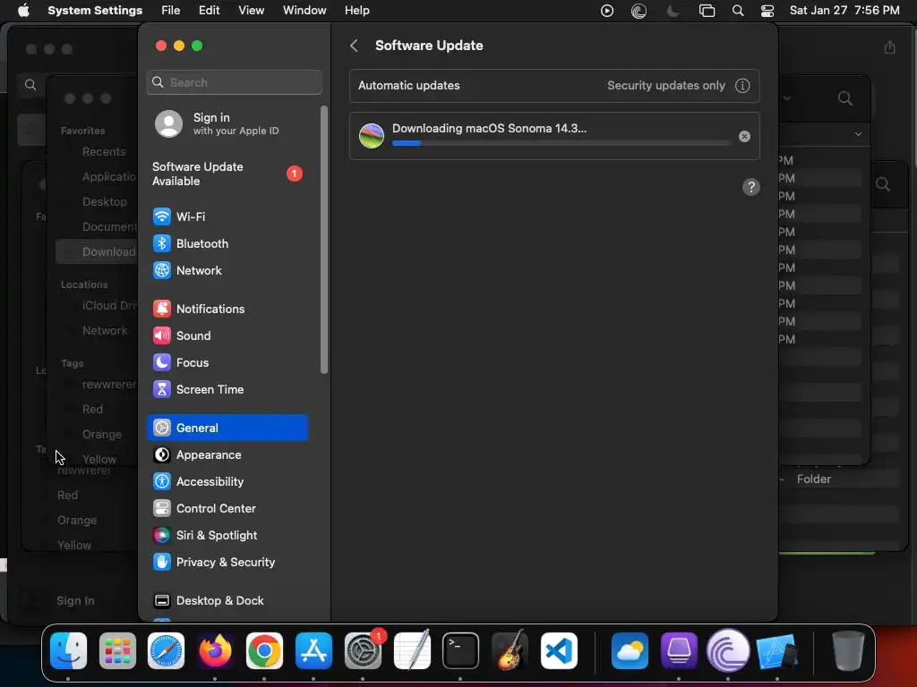Click the Focus moon icon in menu bar
The width and height of the screenshot is (917, 687).
pos(673,11)
